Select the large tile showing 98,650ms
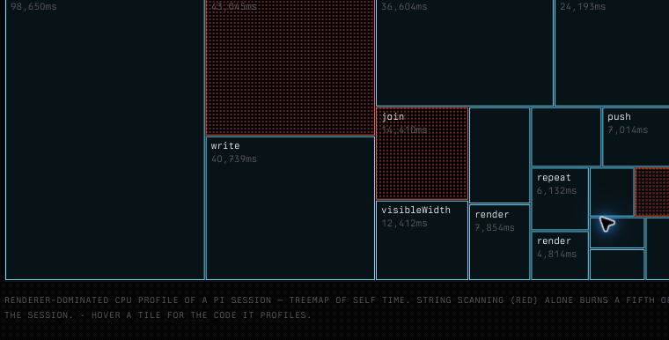This screenshot has width=669, height=340. [105, 140]
